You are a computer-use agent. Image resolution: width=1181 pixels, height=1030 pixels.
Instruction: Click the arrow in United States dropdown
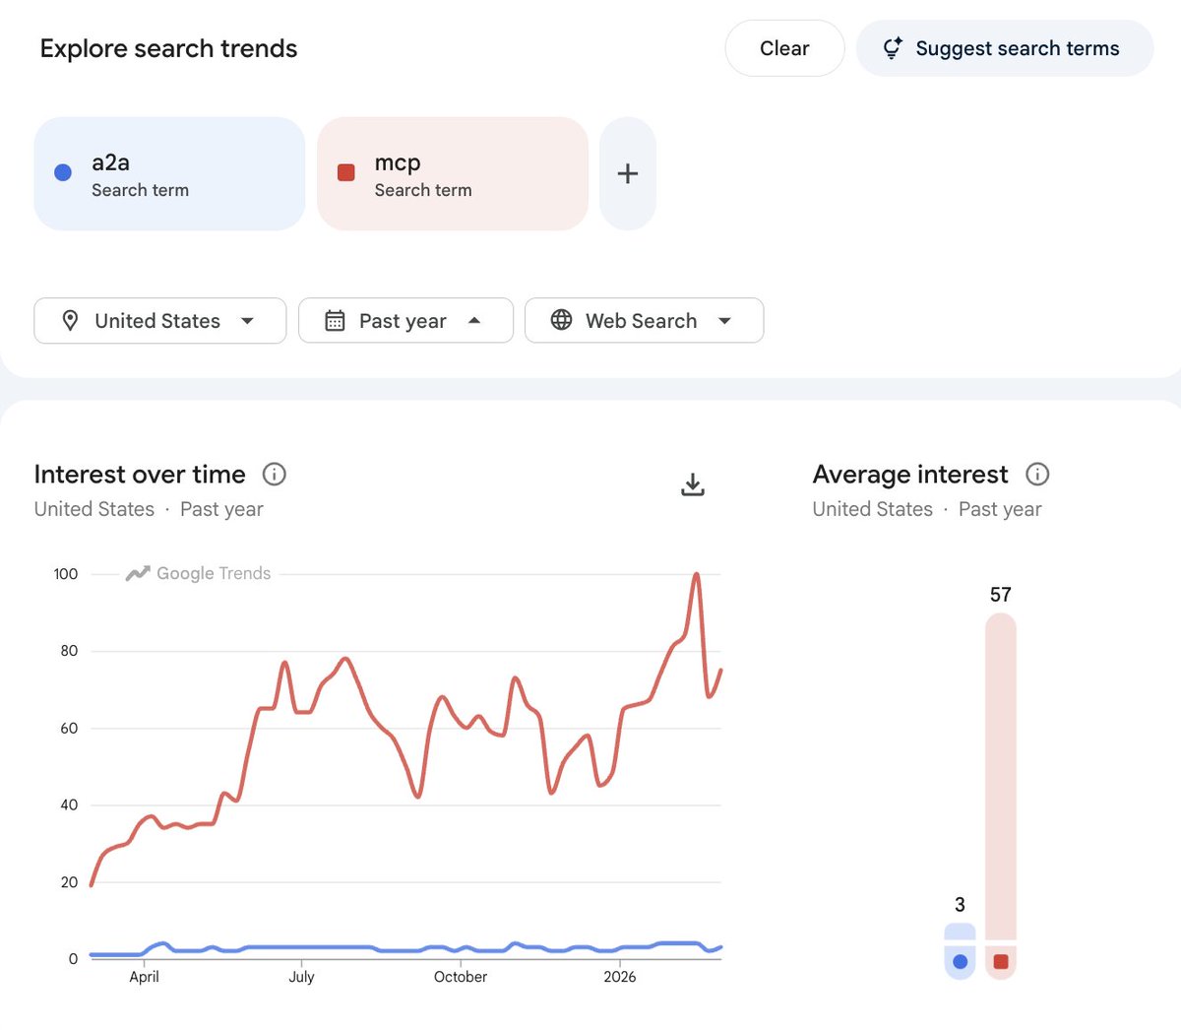[x=247, y=321]
